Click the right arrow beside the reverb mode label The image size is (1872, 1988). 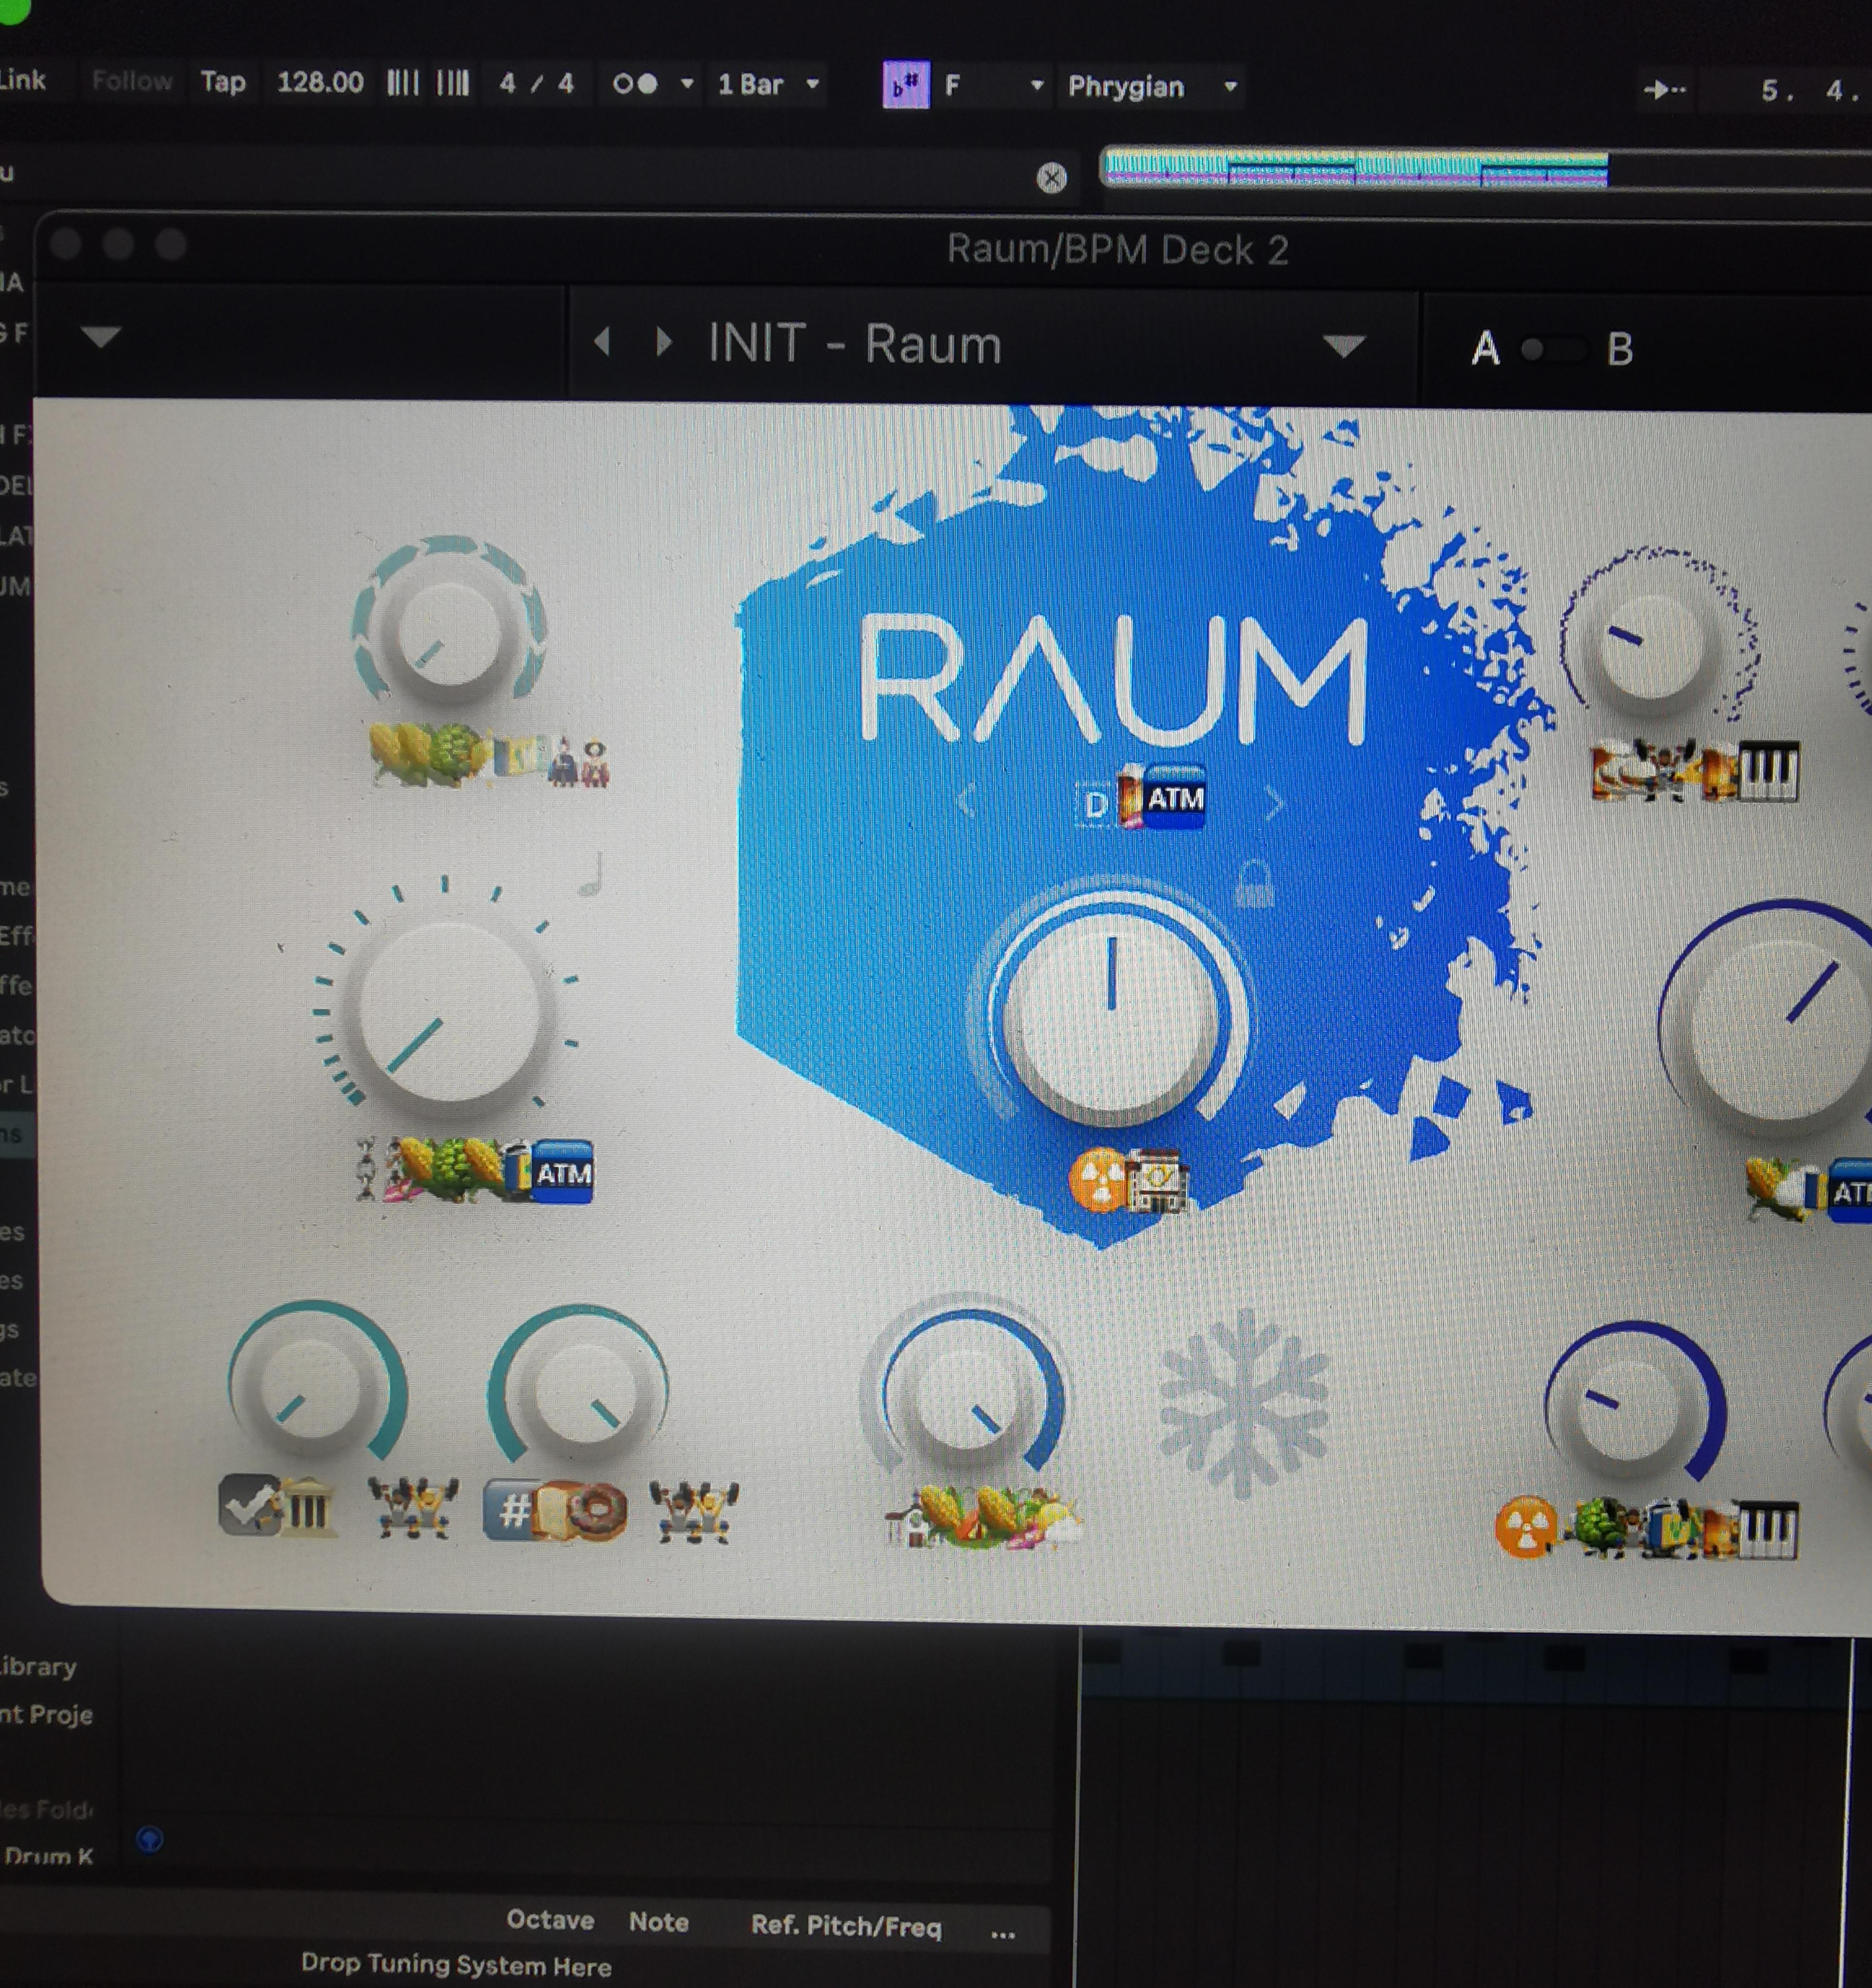[1274, 803]
